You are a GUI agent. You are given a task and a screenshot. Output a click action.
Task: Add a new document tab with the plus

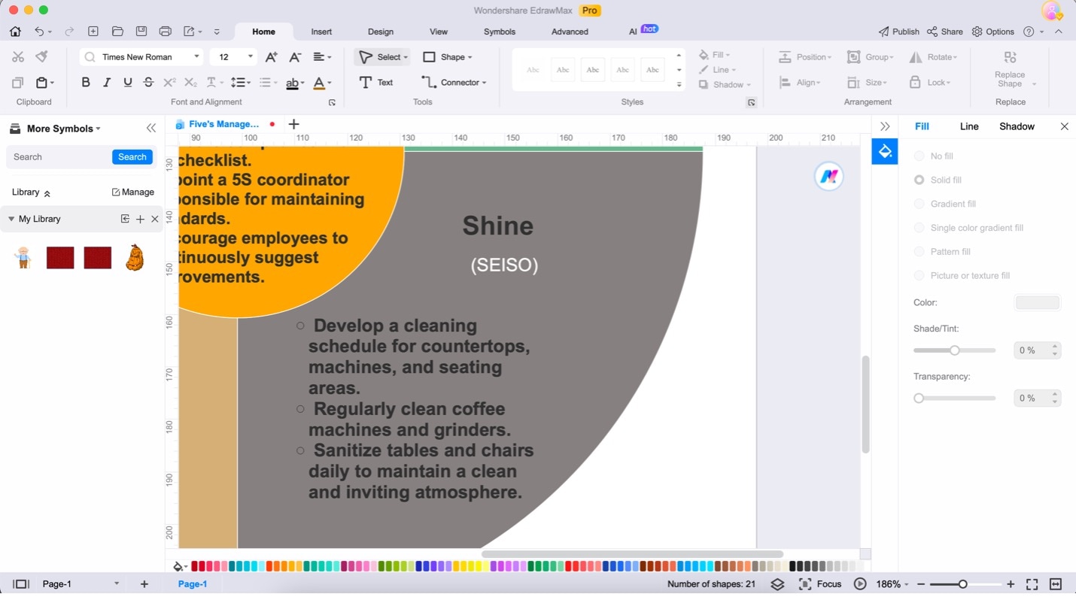[294, 124]
